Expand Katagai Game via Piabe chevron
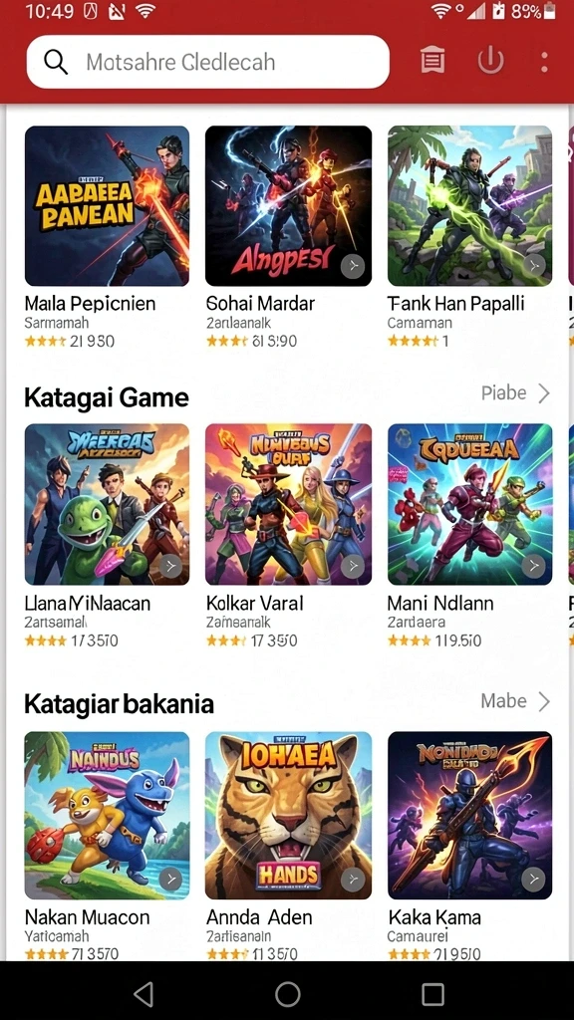This screenshot has height=1020, width=574. tap(544, 393)
